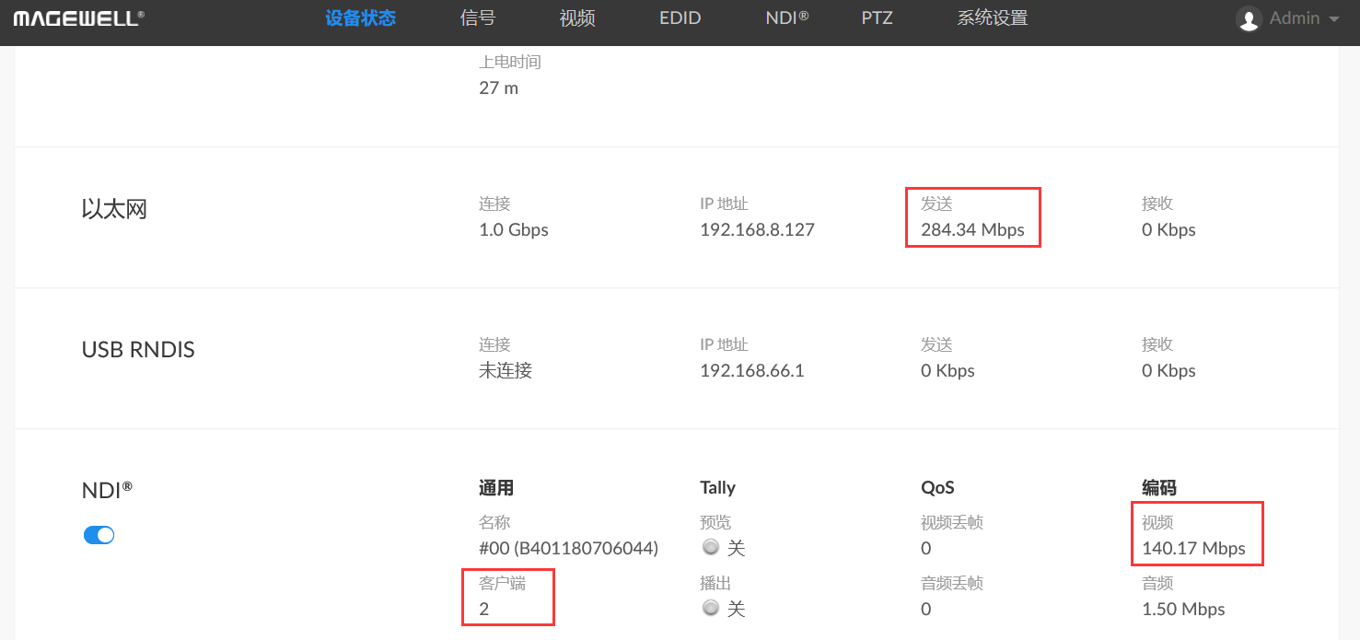Select the Tally 预览 radio indicator
1360x640 pixels.
click(710, 547)
